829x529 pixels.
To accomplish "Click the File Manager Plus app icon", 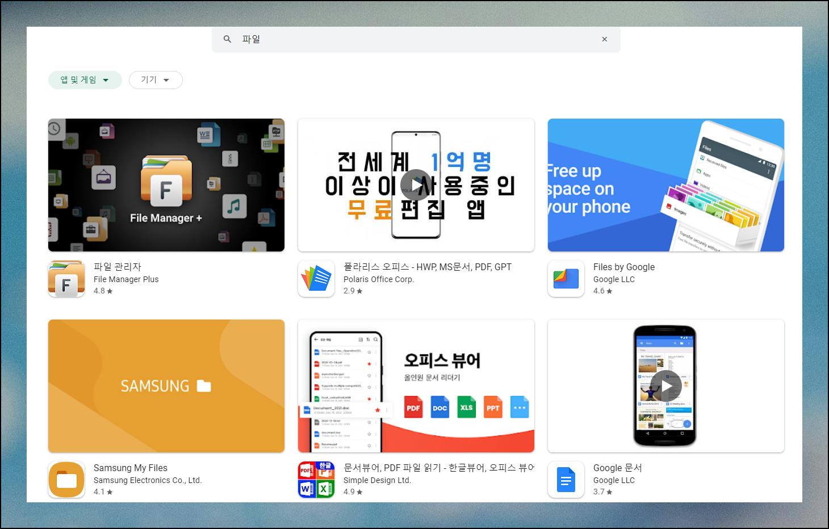I will tap(66, 279).
